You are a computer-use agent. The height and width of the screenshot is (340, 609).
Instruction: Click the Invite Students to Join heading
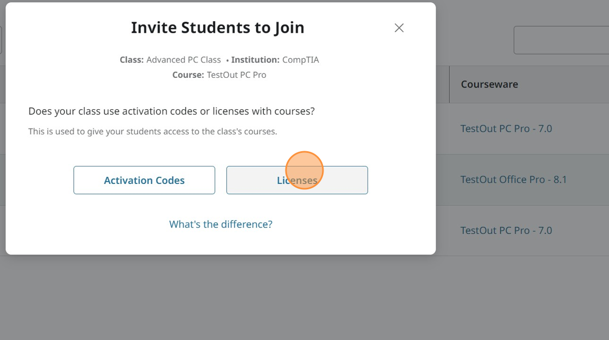217,28
